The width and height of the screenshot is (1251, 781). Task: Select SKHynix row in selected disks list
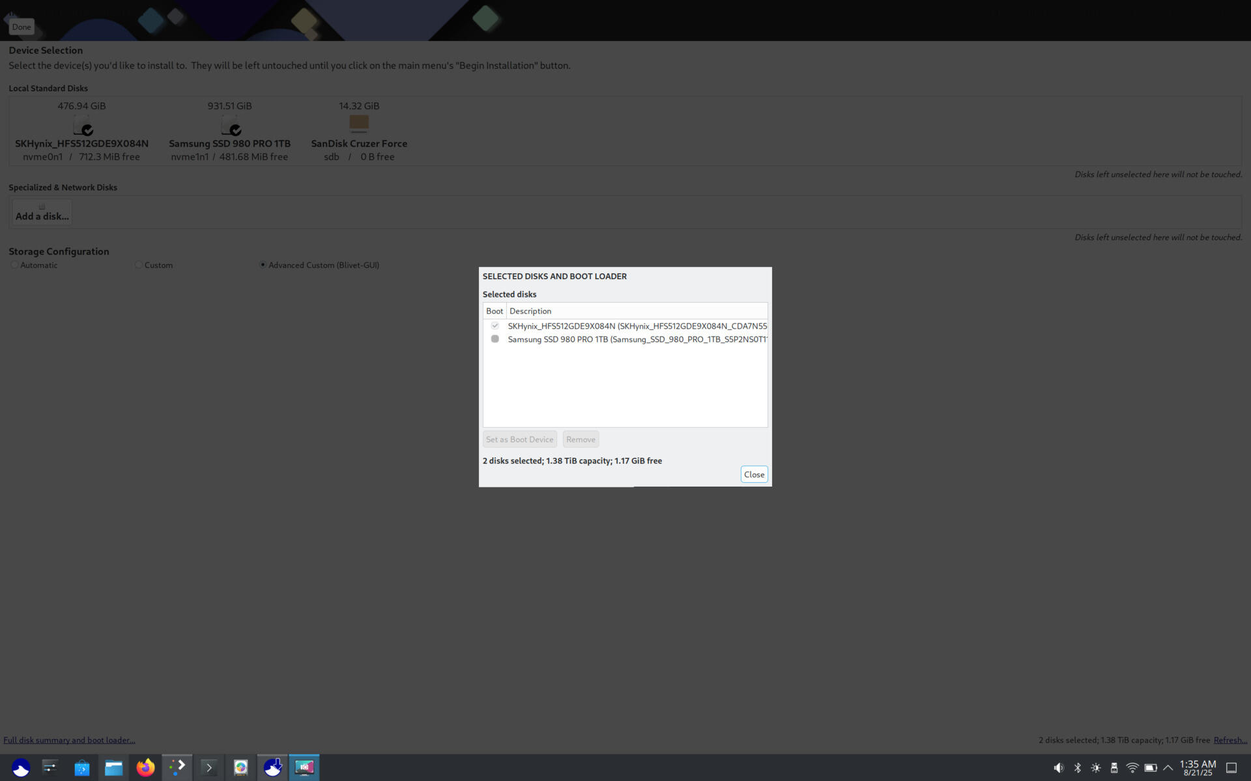[x=625, y=326]
